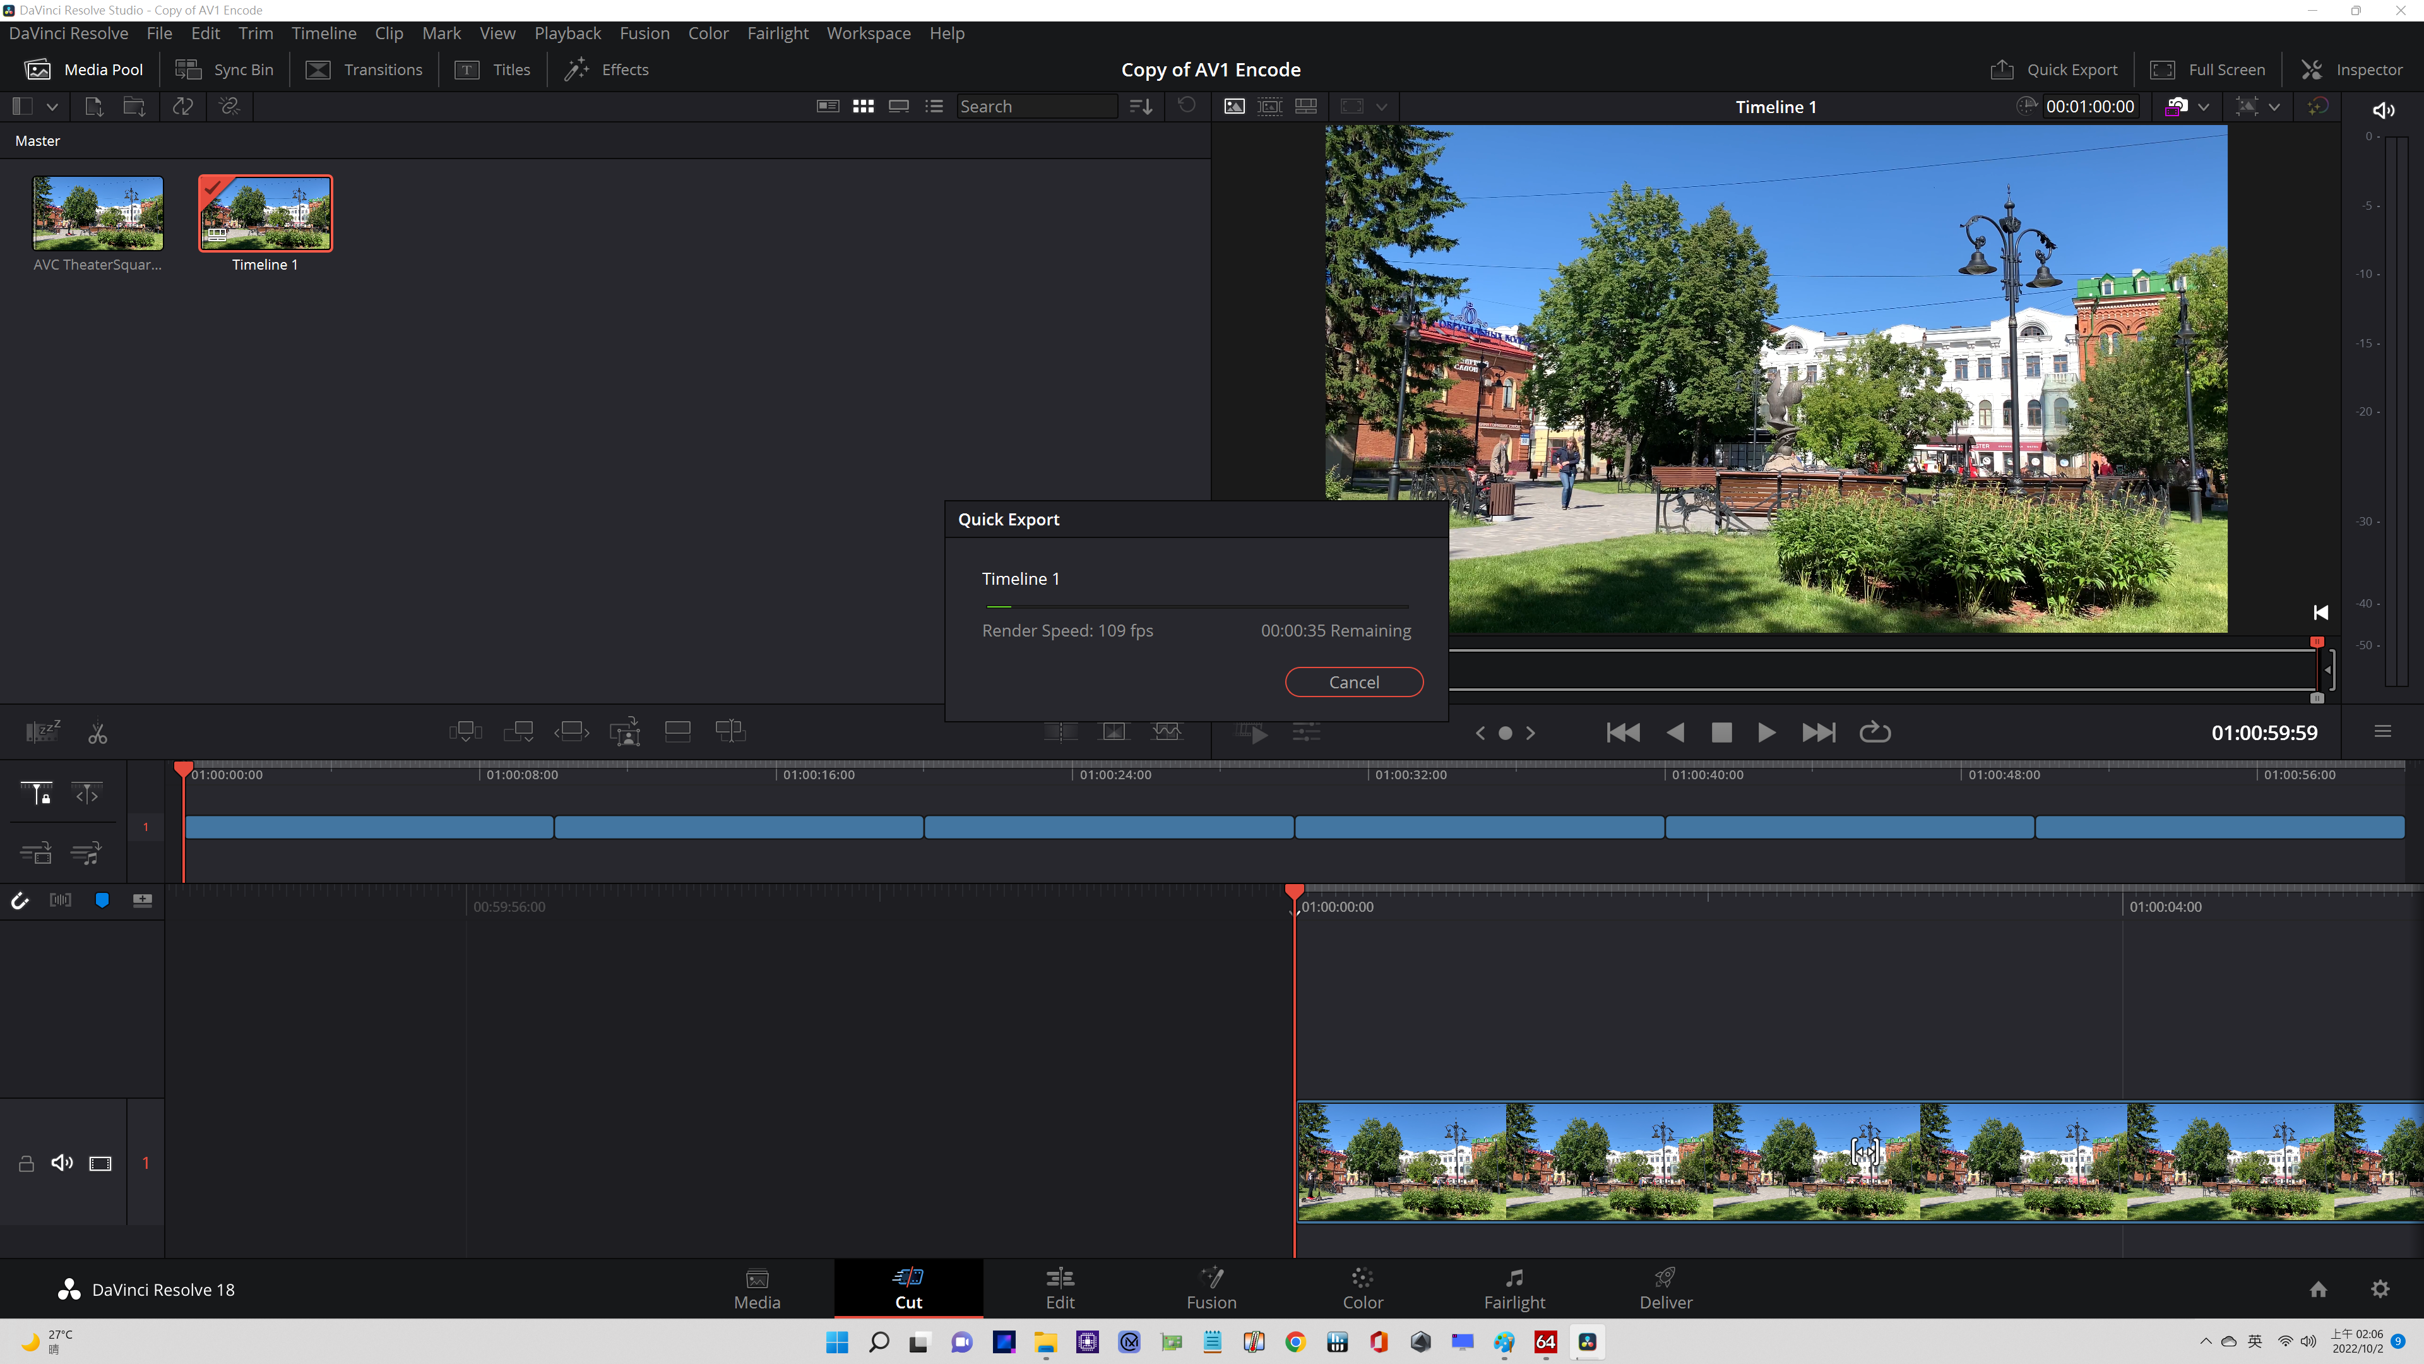Image resolution: width=2424 pixels, height=1364 pixels.
Task: Open the Transitions panel
Action: click(x=364, y=69)
